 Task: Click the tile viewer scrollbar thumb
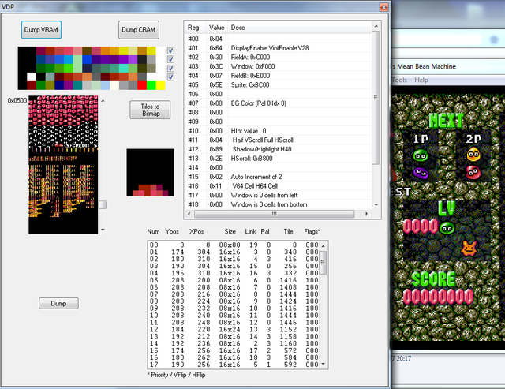pos(103,204)
